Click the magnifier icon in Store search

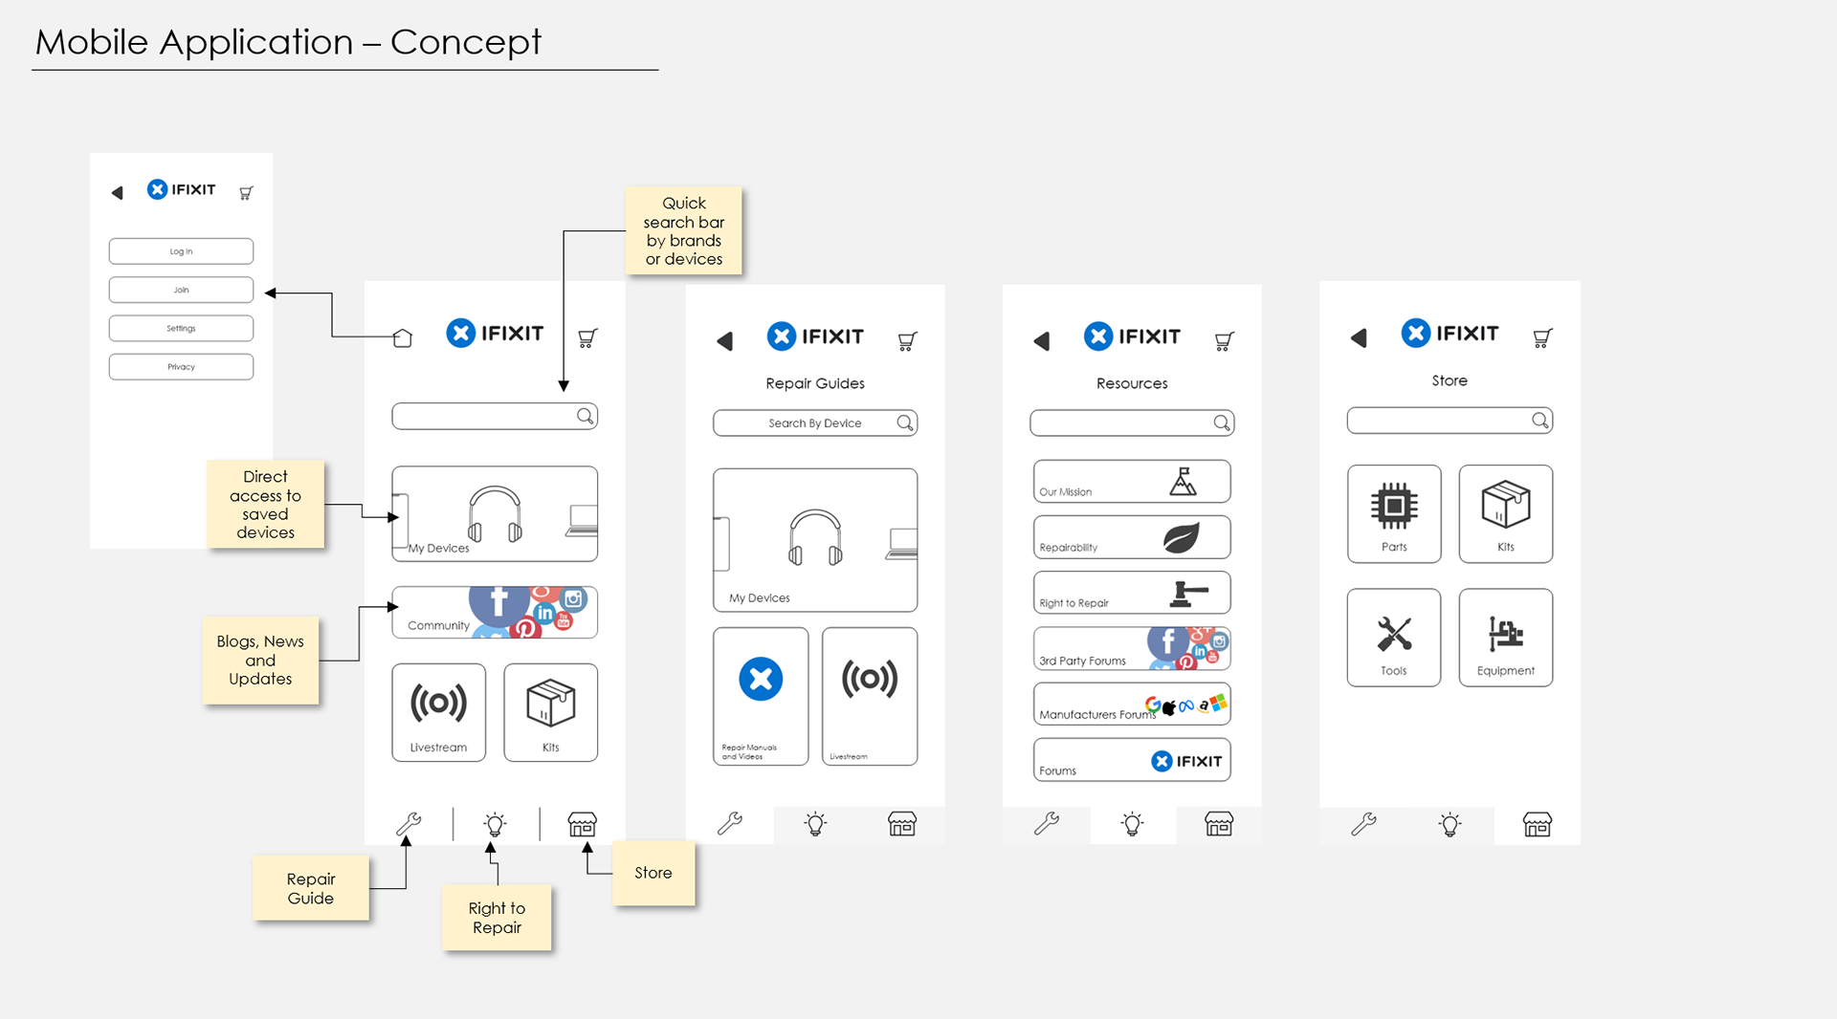1539,421
